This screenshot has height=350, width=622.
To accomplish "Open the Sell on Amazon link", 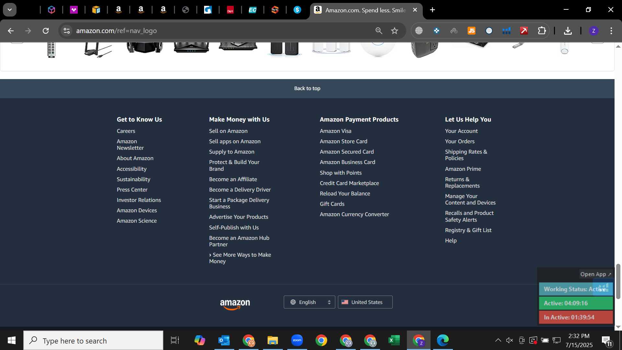I will click(228, 131).
